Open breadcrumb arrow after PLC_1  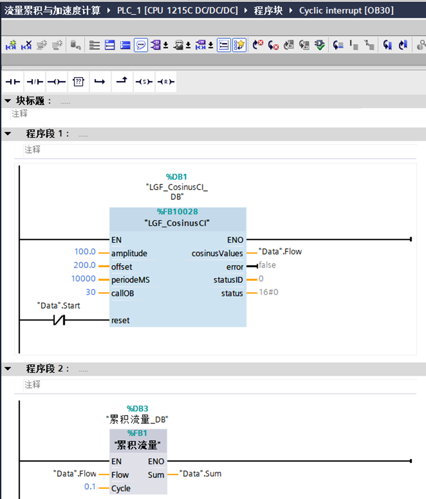246,10
